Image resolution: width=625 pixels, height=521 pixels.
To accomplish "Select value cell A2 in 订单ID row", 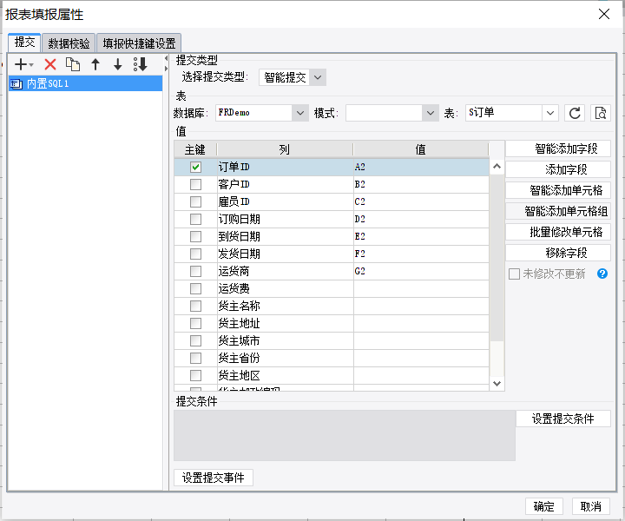I will [x=421, y=167].
